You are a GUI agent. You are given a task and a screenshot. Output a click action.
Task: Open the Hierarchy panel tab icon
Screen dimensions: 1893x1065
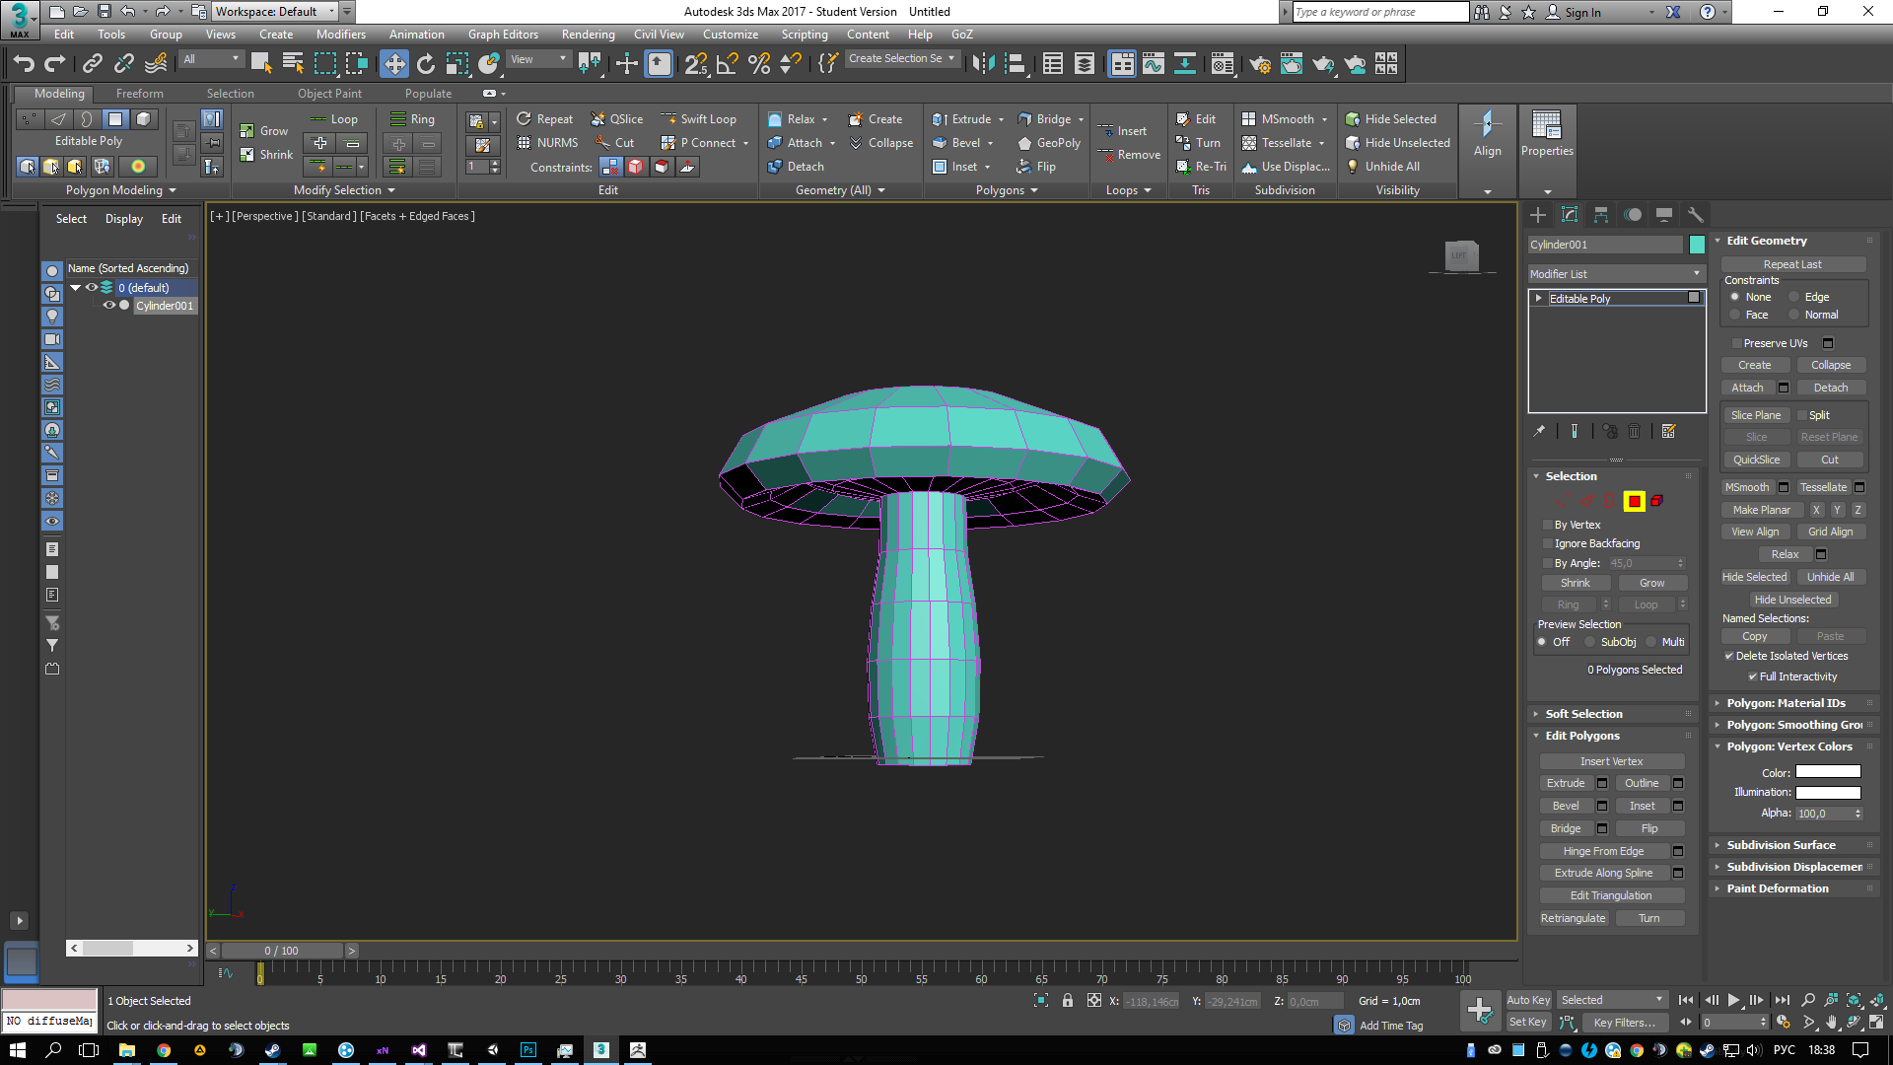(1601, 215)
